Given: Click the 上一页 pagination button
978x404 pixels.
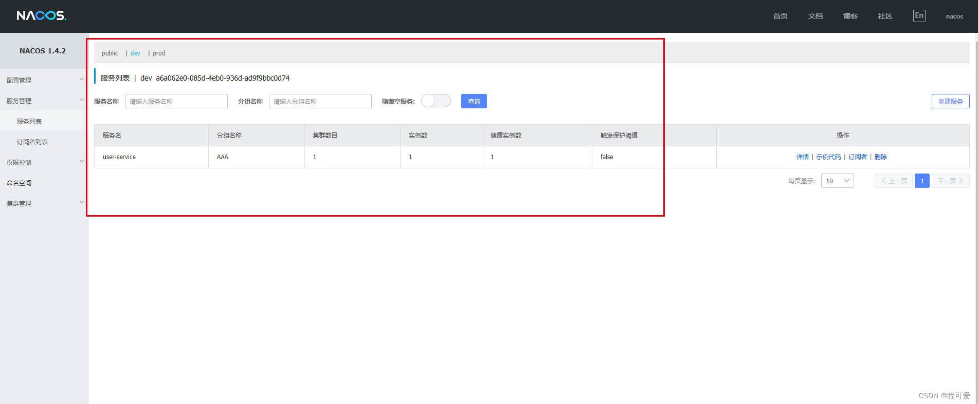Looking at the screenshot, I should (x=894, y=181).
